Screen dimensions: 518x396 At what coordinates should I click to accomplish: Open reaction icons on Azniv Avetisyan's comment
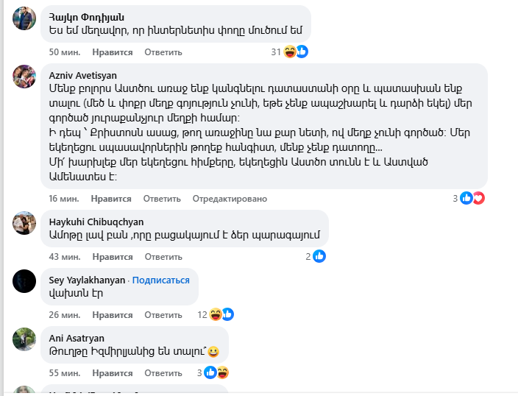tap(472, 198)
